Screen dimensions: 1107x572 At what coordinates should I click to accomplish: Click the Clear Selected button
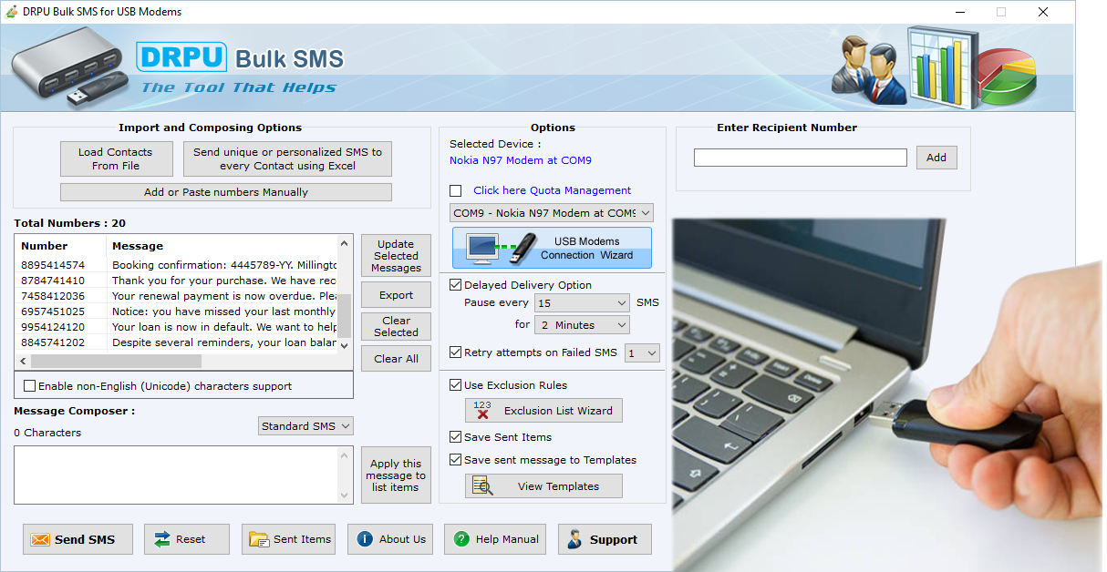pos(396,326)
